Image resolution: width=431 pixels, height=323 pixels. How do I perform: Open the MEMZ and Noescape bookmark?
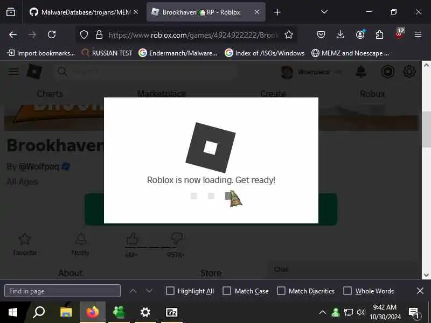click(x=350, y=53)
